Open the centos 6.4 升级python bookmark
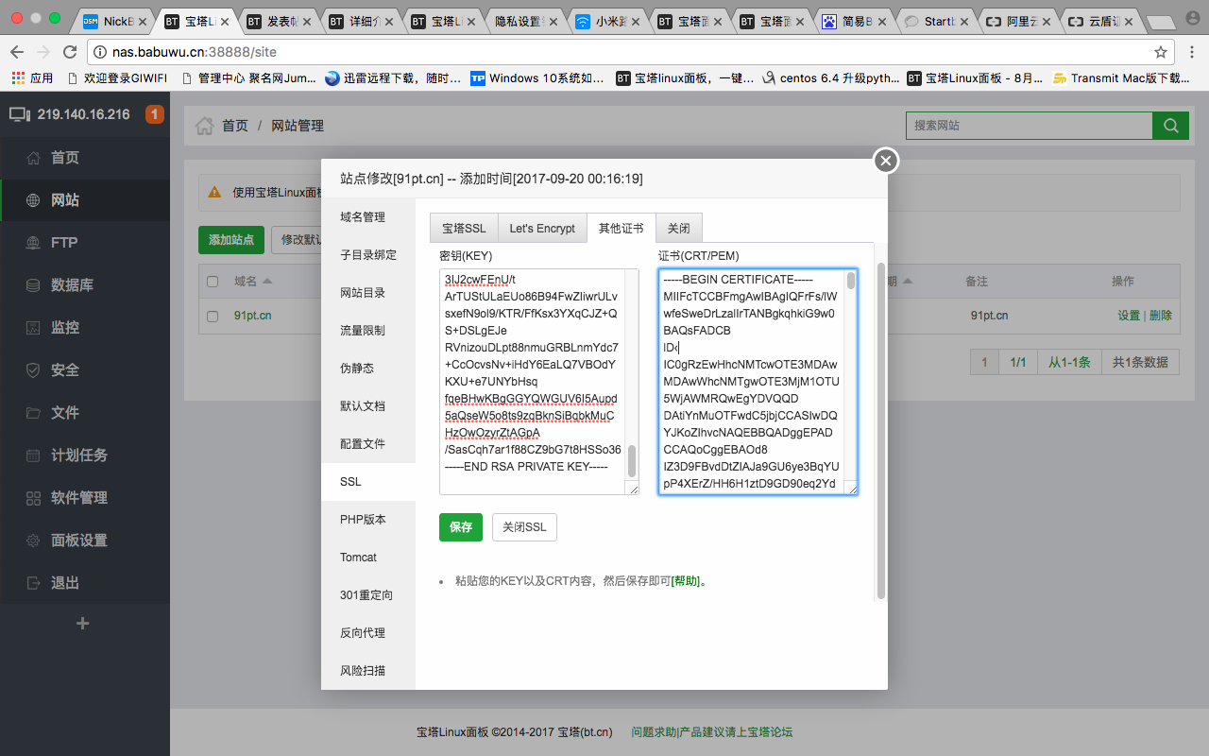1209x756 pixels. (831, 78)
